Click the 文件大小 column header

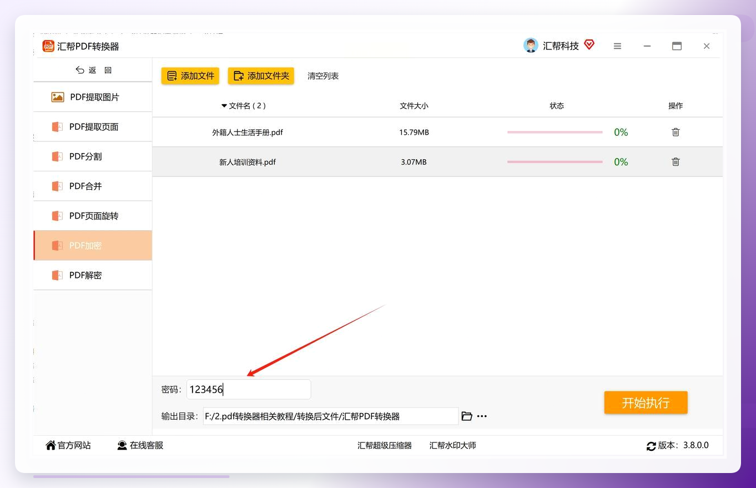414,105
